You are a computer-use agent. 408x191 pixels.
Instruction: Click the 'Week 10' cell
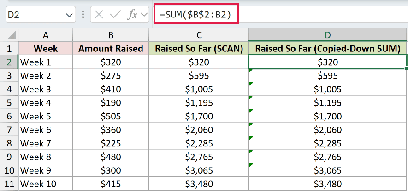pyautogui.click(x=46, y=184)
